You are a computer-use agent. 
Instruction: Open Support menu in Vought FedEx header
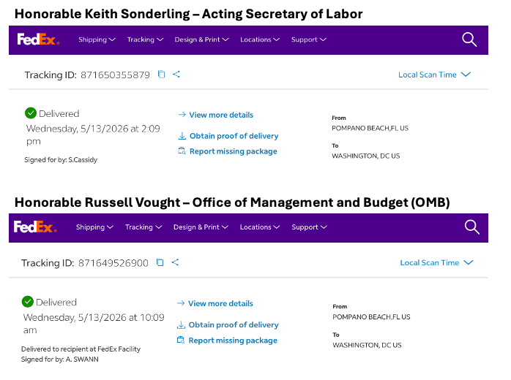pos(309,227)
